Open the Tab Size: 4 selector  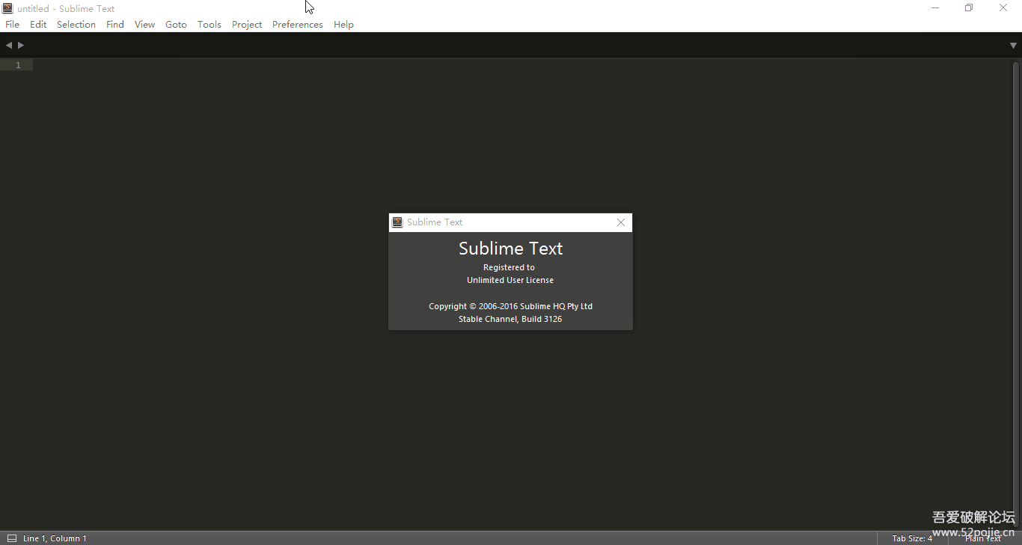click(x=912, y=538)
